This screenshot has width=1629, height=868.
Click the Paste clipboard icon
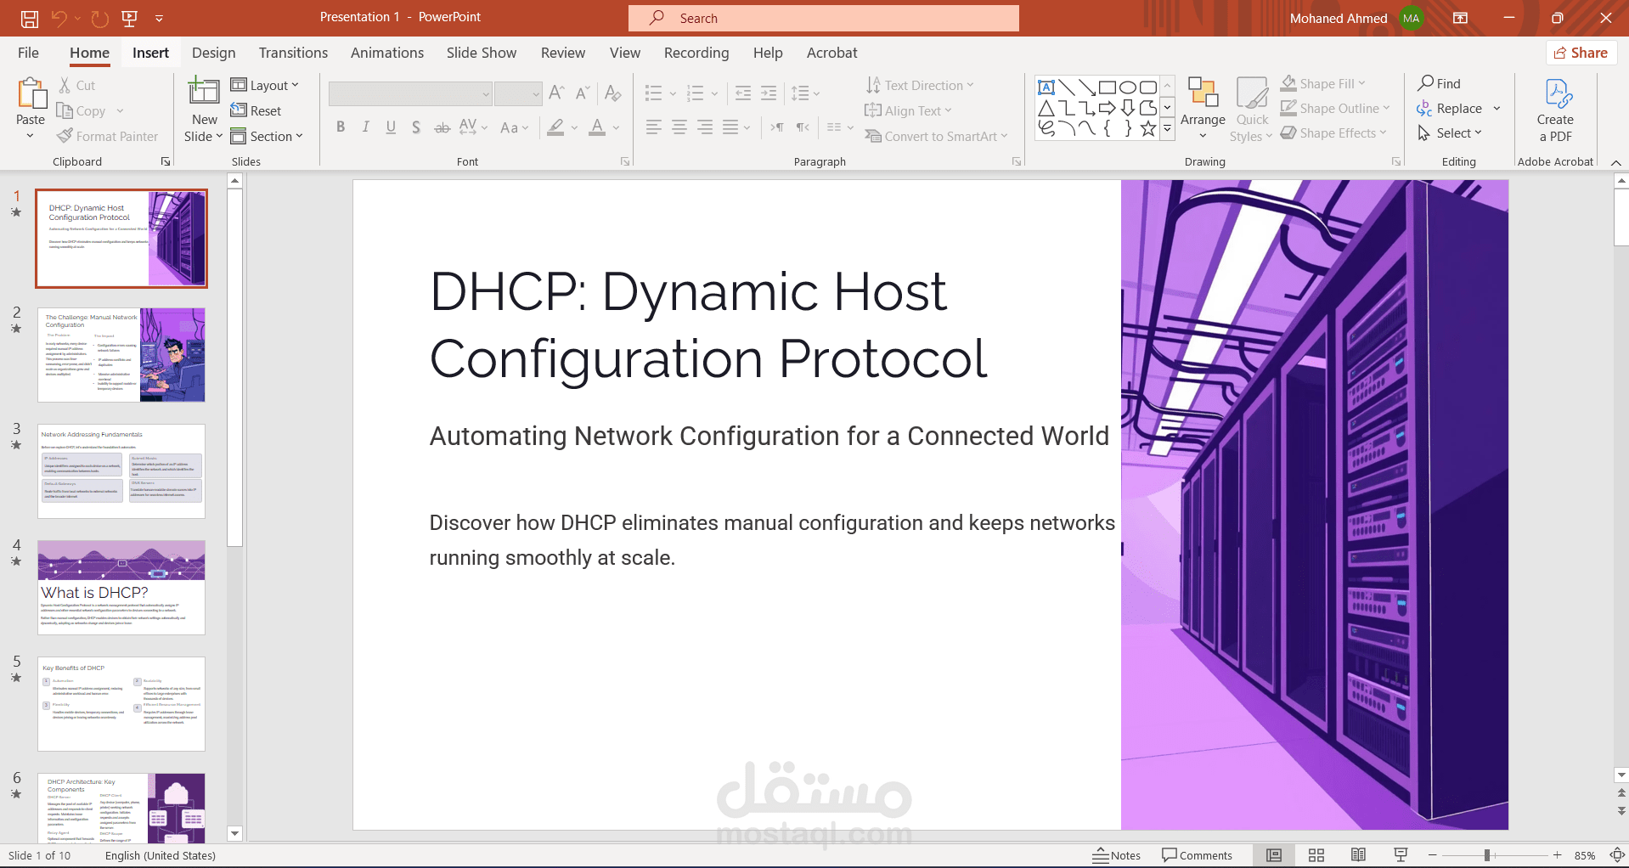click(31, 93)
